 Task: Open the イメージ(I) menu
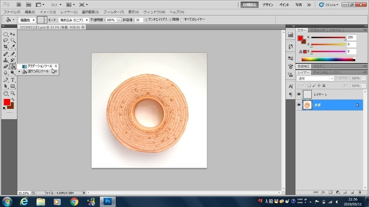tap(48, 12)
